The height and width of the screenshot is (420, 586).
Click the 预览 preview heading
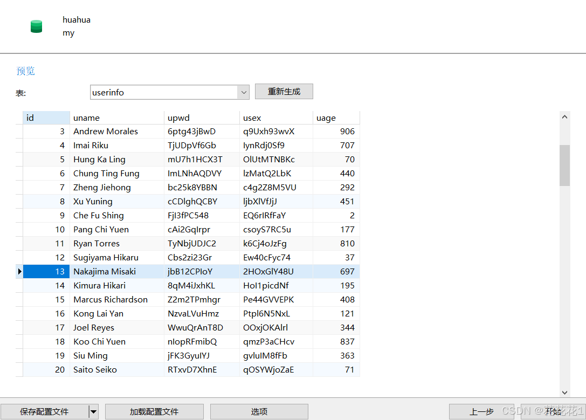(25, 71)
